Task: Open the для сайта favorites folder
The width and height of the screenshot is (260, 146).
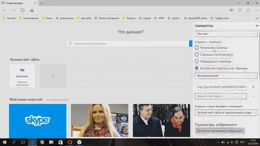Action: [84, 18]
